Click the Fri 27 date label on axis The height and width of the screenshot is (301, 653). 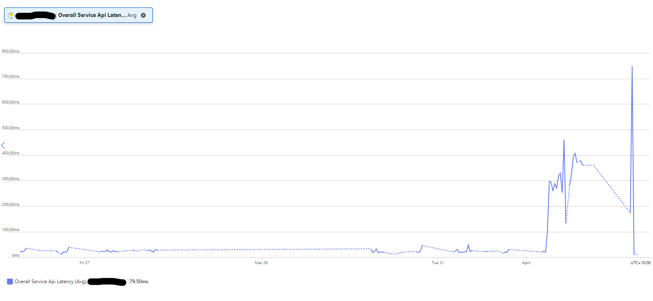pos(84,263)
